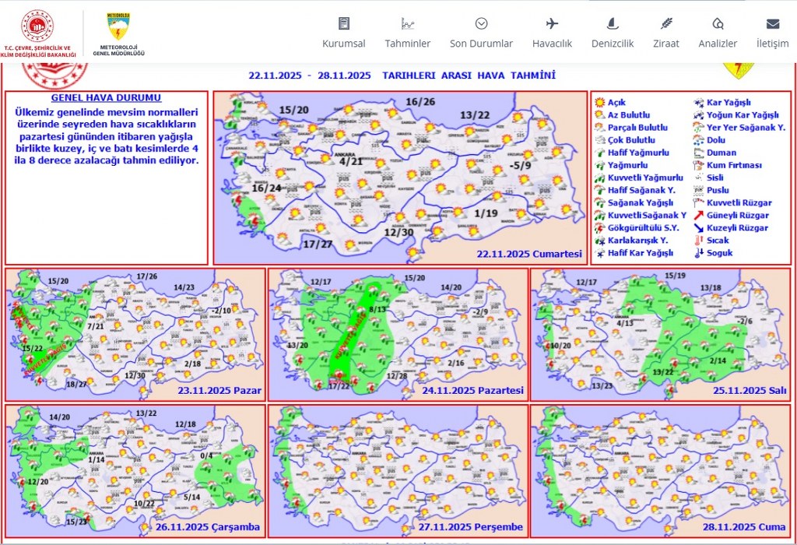Click the GENEL HAVA DURUMU heading link
Screen dimensions: 797x545
106,98
